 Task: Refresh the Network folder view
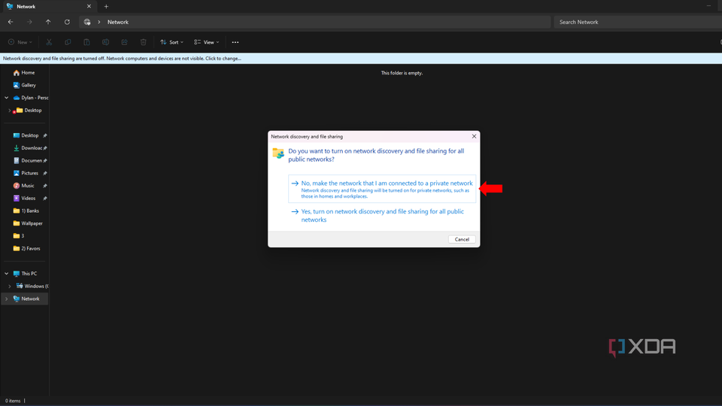[67, 22]
